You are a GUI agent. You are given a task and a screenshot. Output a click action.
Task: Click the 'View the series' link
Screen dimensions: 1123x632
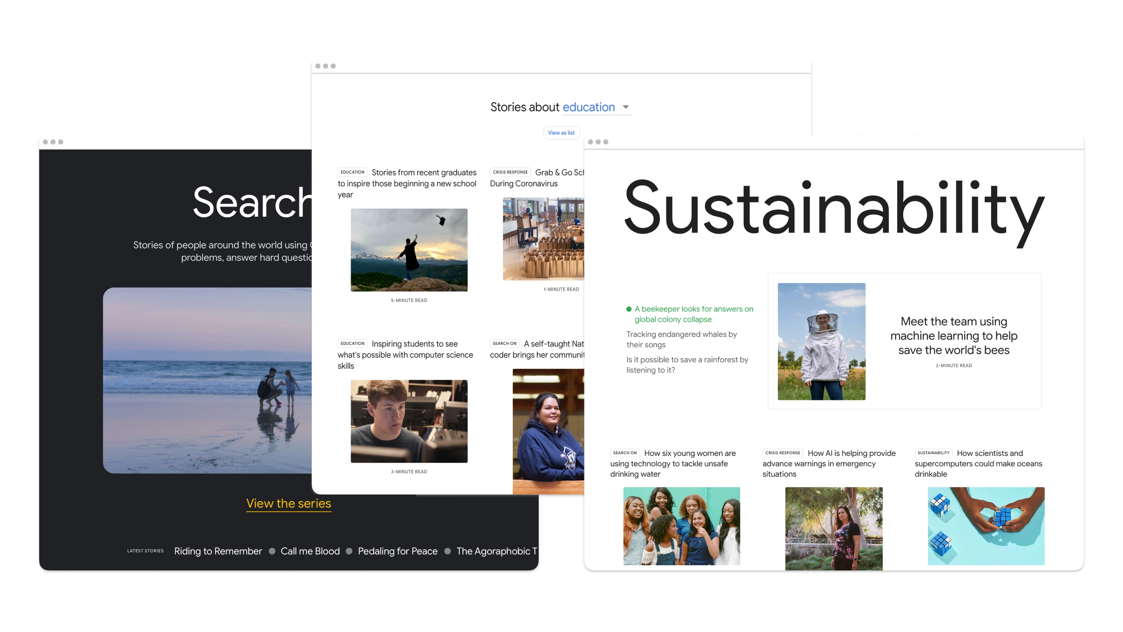point(289,503)
